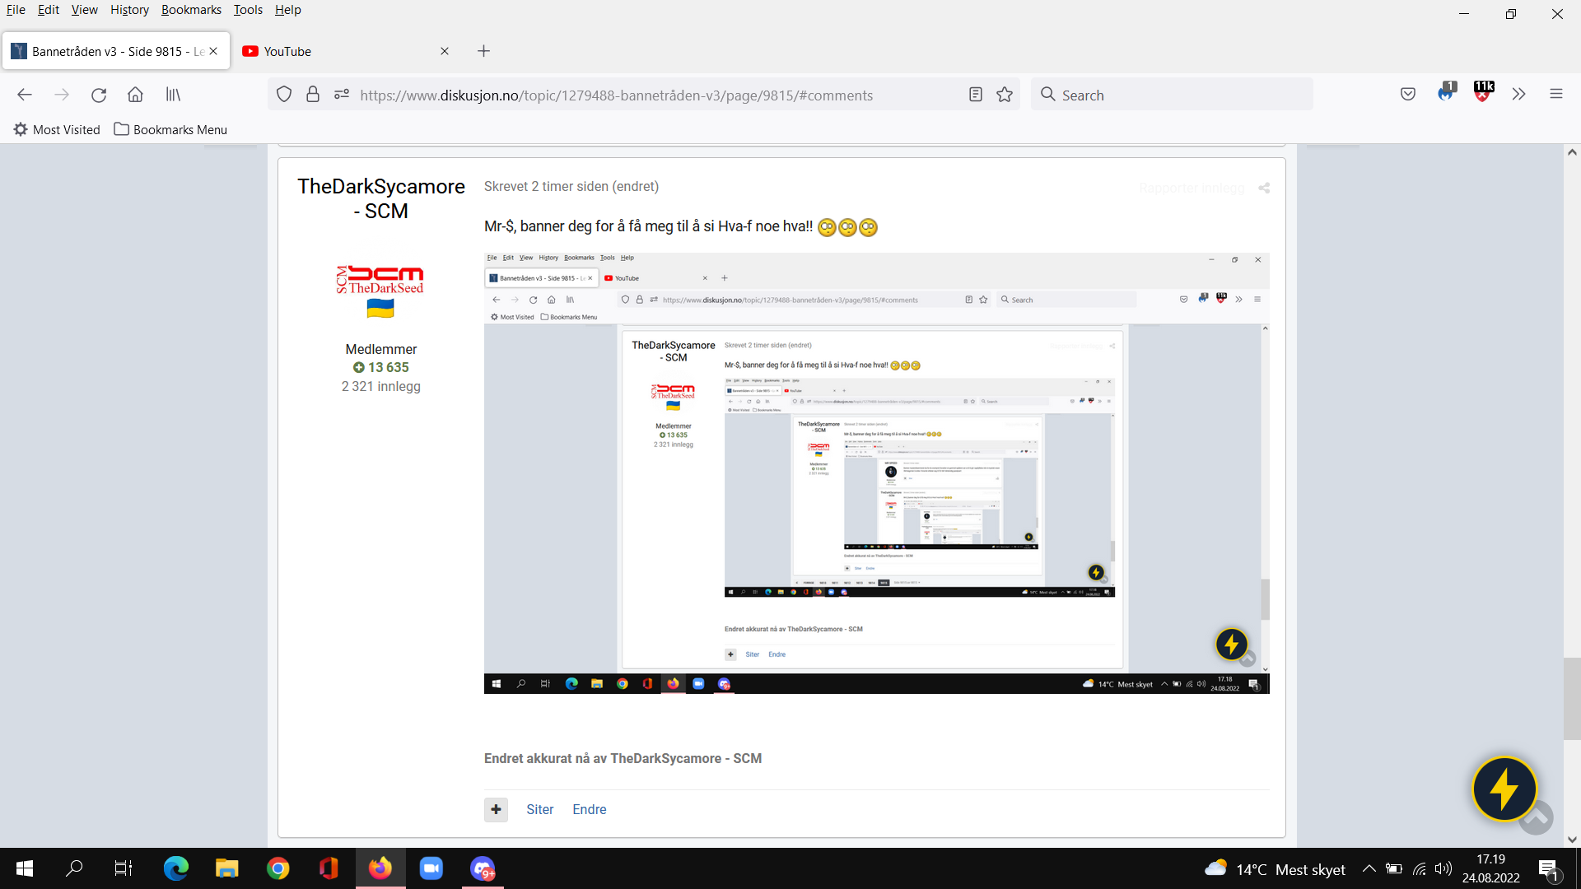The height and width of the screenshot is (889, 1581).
Task: Open site permissions icon in address bar
Action: (342, 95)
